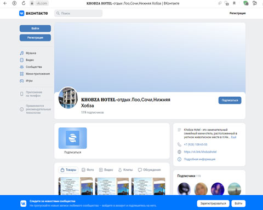Click the circled icon beside reload button
Screen dimensions: 263x210
[14, 3]
